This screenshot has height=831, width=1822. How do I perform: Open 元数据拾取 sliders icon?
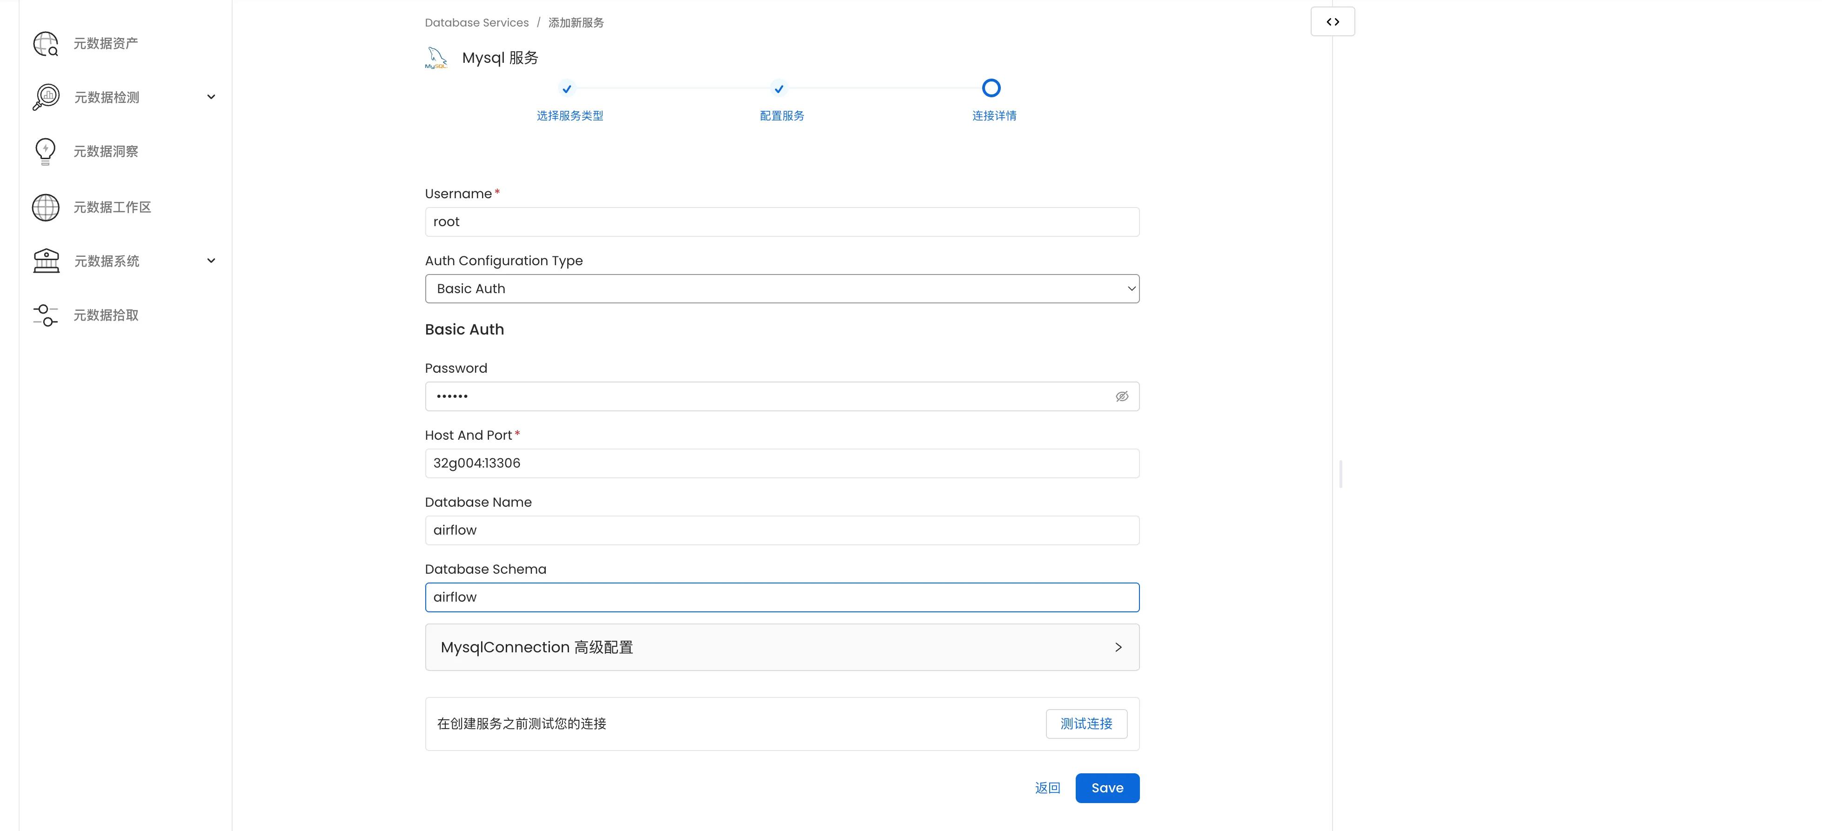(46, 315)
